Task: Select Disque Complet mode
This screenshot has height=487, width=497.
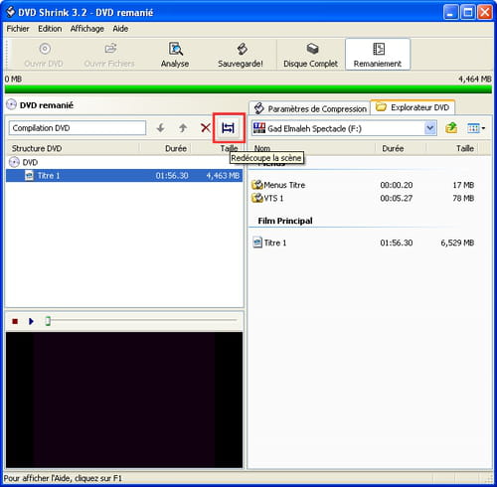Action: tap(310, 55)
